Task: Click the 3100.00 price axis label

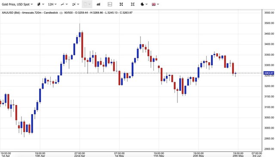Action: coord(269,107)
